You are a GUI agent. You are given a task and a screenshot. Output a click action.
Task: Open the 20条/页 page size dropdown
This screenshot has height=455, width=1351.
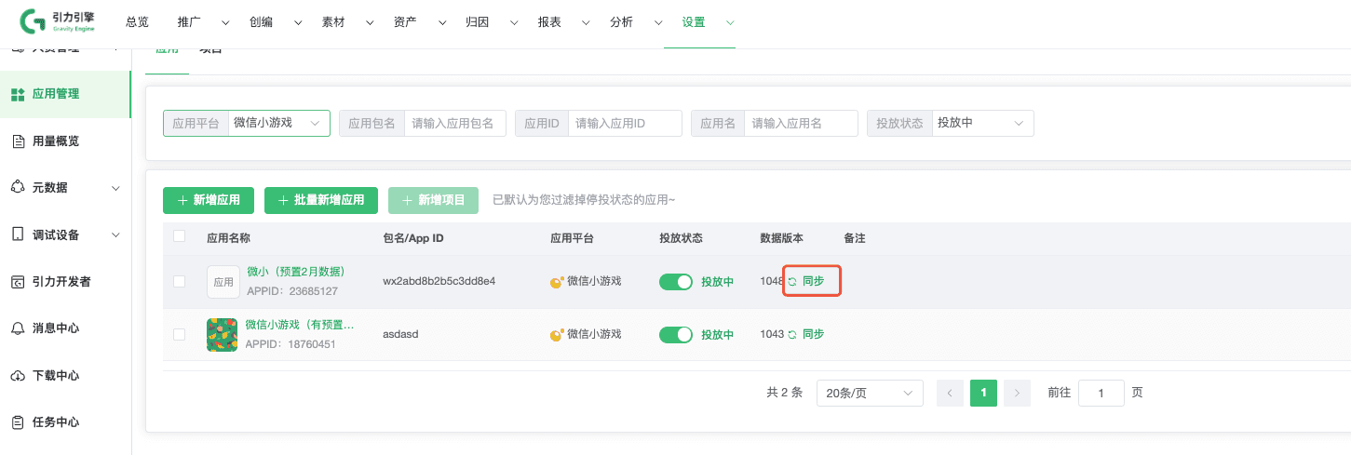point(870,394)
